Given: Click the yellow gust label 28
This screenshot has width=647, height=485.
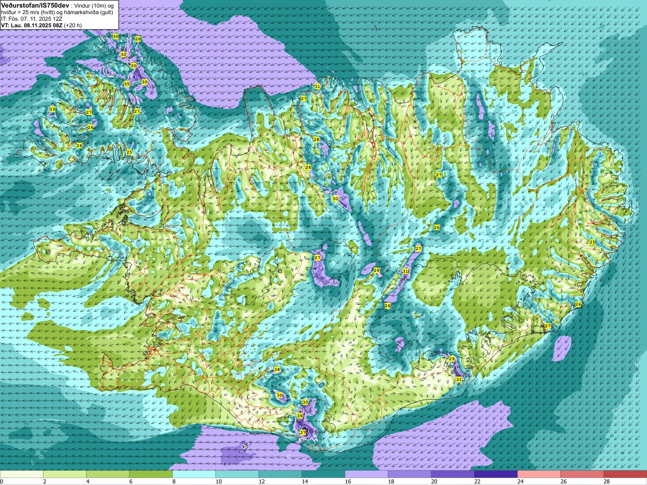Looking at the screenshot, I should click(316, 139).
